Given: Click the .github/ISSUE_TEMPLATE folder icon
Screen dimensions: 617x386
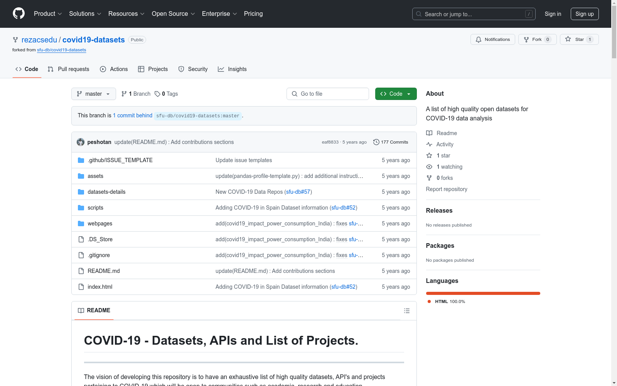Looking at the screenshot, I should (81, 160).
